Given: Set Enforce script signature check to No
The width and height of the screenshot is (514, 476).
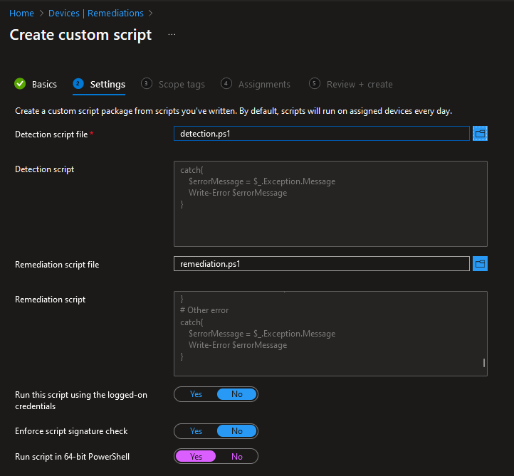Looking at the screenshot, I should [236, 431].
